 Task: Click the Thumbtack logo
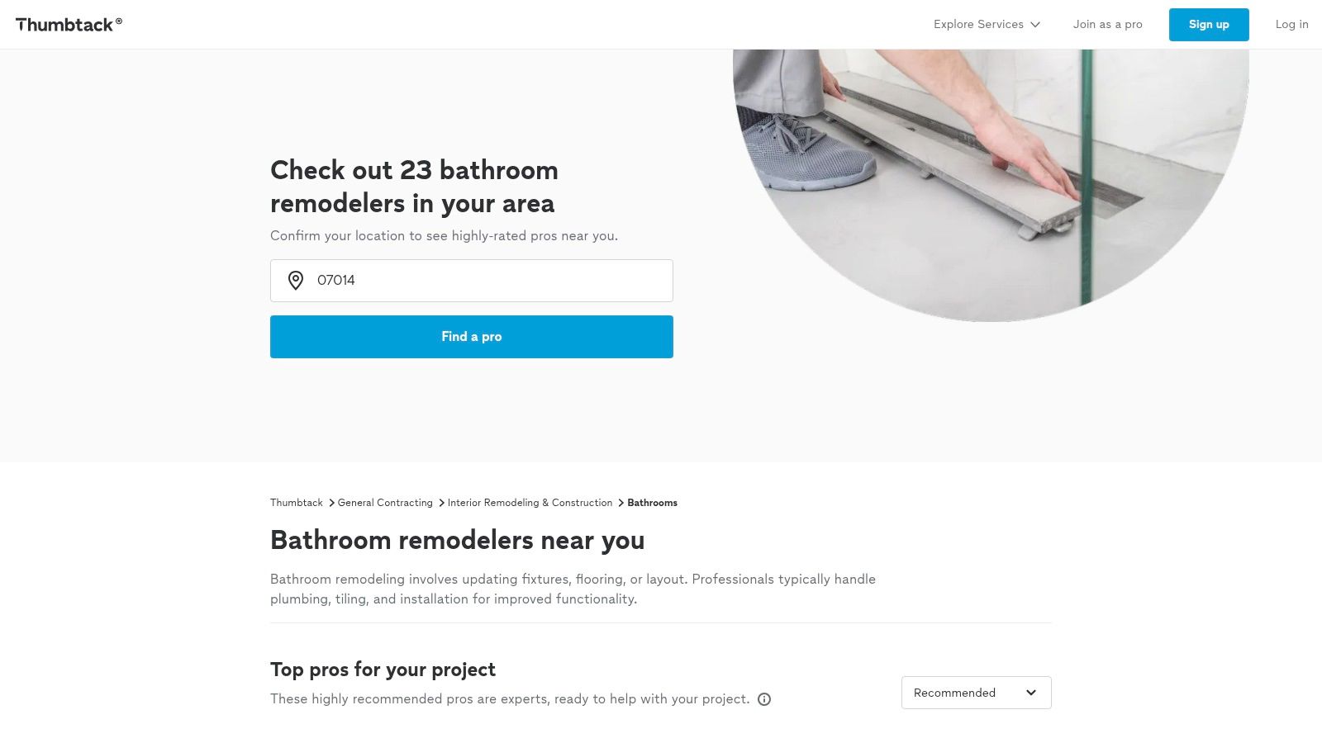66,24
